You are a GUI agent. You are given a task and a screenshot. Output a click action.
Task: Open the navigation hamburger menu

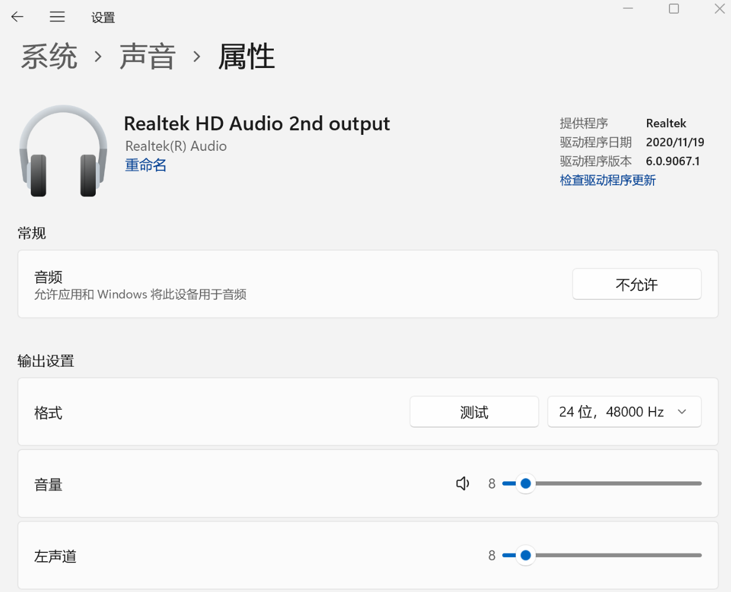pos(57,17)
